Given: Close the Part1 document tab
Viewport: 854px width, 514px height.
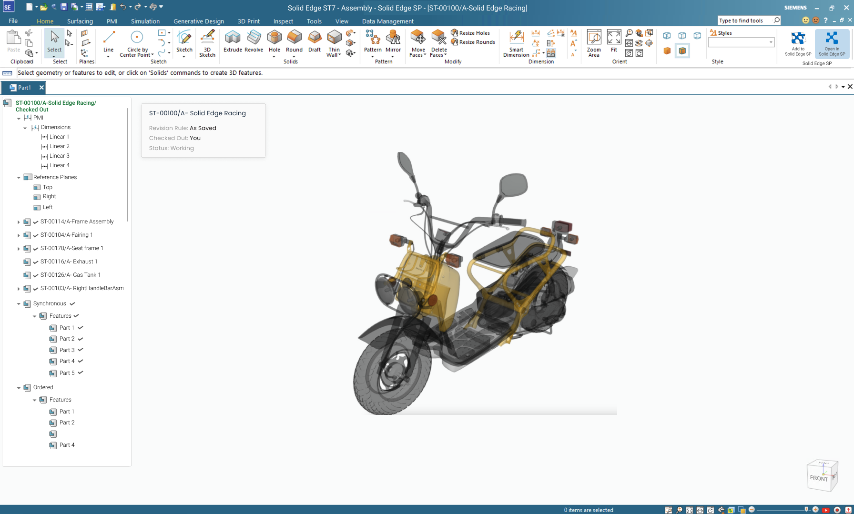Looking at the screenshot, I should [x=41, y=87].
